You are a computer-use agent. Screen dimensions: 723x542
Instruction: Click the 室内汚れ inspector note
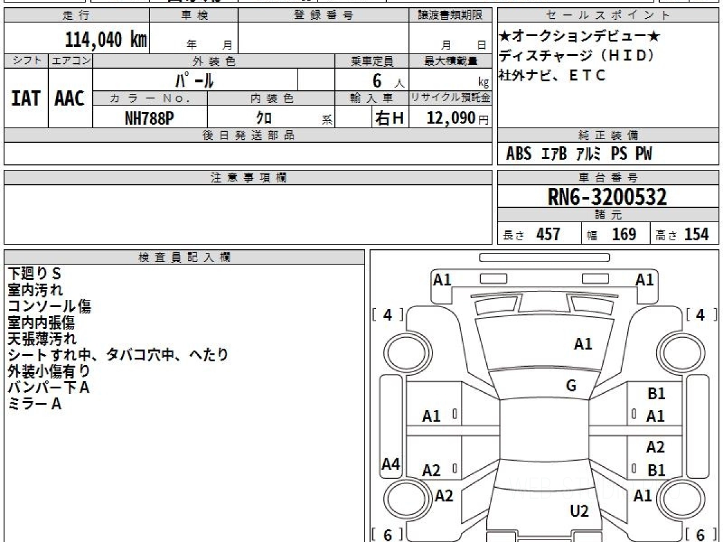coord(36,290)
